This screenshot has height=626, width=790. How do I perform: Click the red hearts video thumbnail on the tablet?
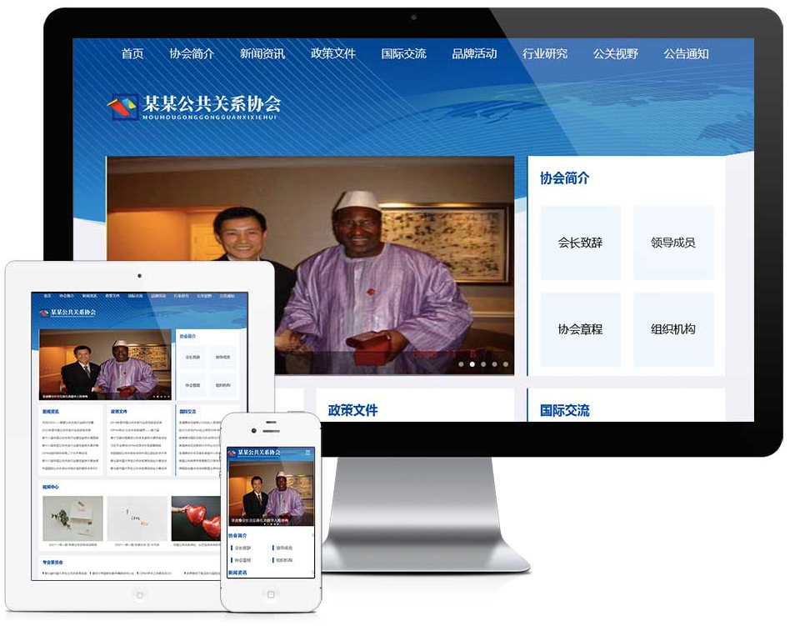tap(197, 518)
